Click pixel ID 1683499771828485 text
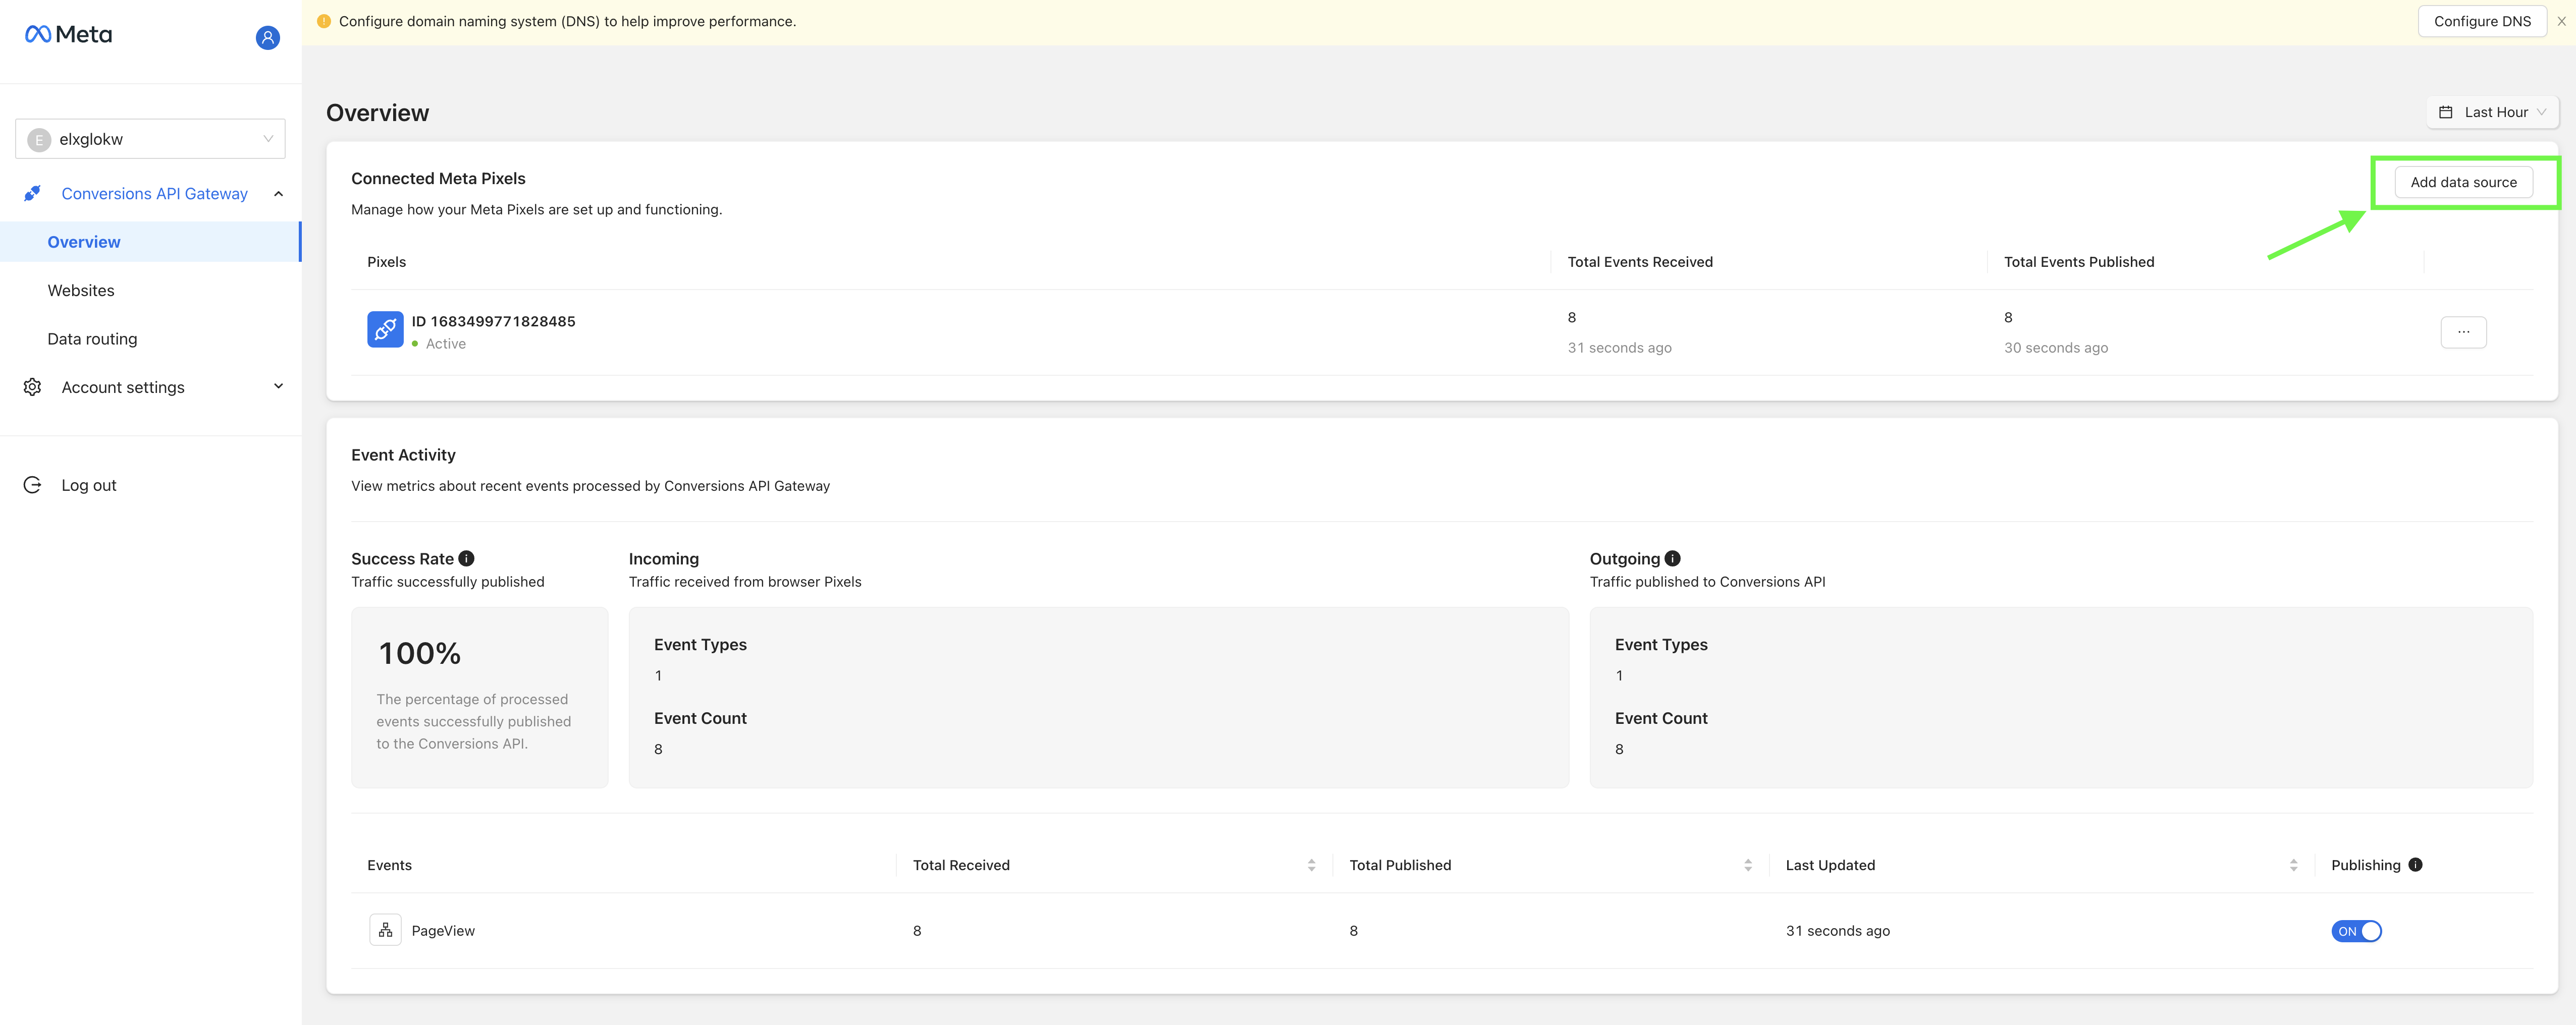Screen dimensions: 2576x1025 coord(493,322)
